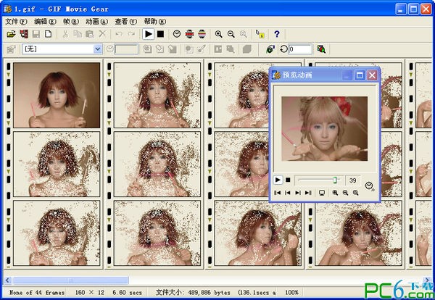Image resolution: width=435 pixels, height=300 pixels.
Task: Zoom in on the filmstrip view
Action: click(219, 34)
